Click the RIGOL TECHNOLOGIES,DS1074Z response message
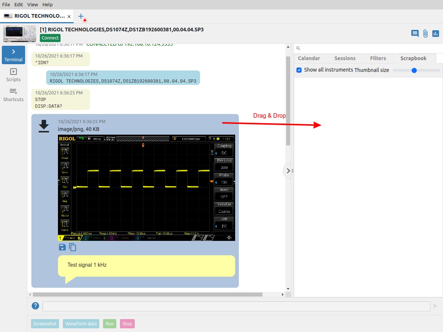Viewport: 443px width, 332px height. 123,77
